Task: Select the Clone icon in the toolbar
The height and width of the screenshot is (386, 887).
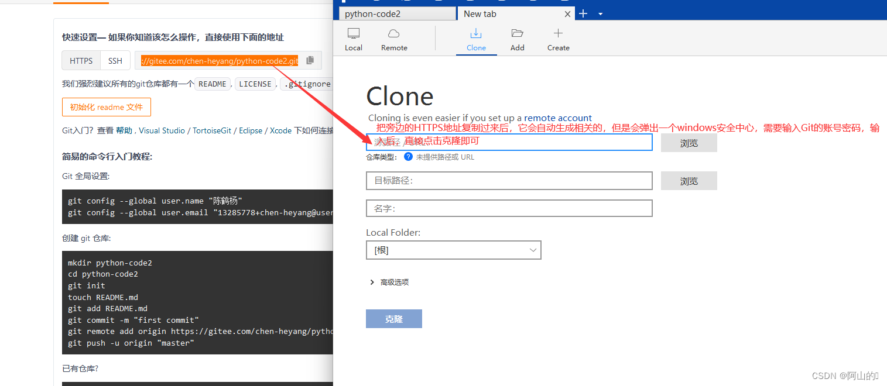Action: click(x=476, y=39)
